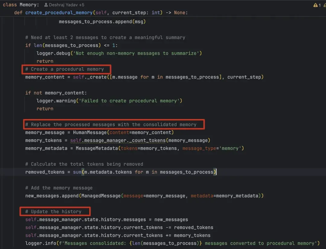Click comment '# Create a procedural memory'
This screenshot has width=326, height=249.
[x=65, y=69]
